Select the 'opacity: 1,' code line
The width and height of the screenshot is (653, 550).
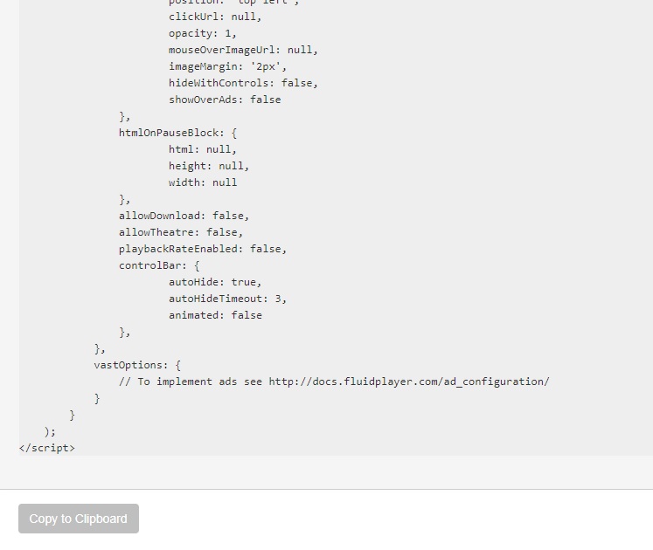(x=203, y=33)
